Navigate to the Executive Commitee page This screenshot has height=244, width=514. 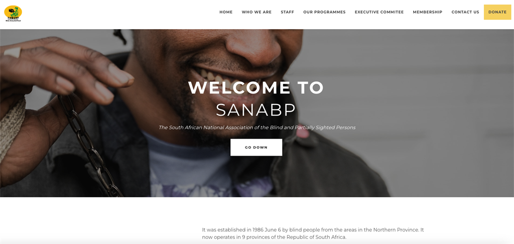coord(379,12)
